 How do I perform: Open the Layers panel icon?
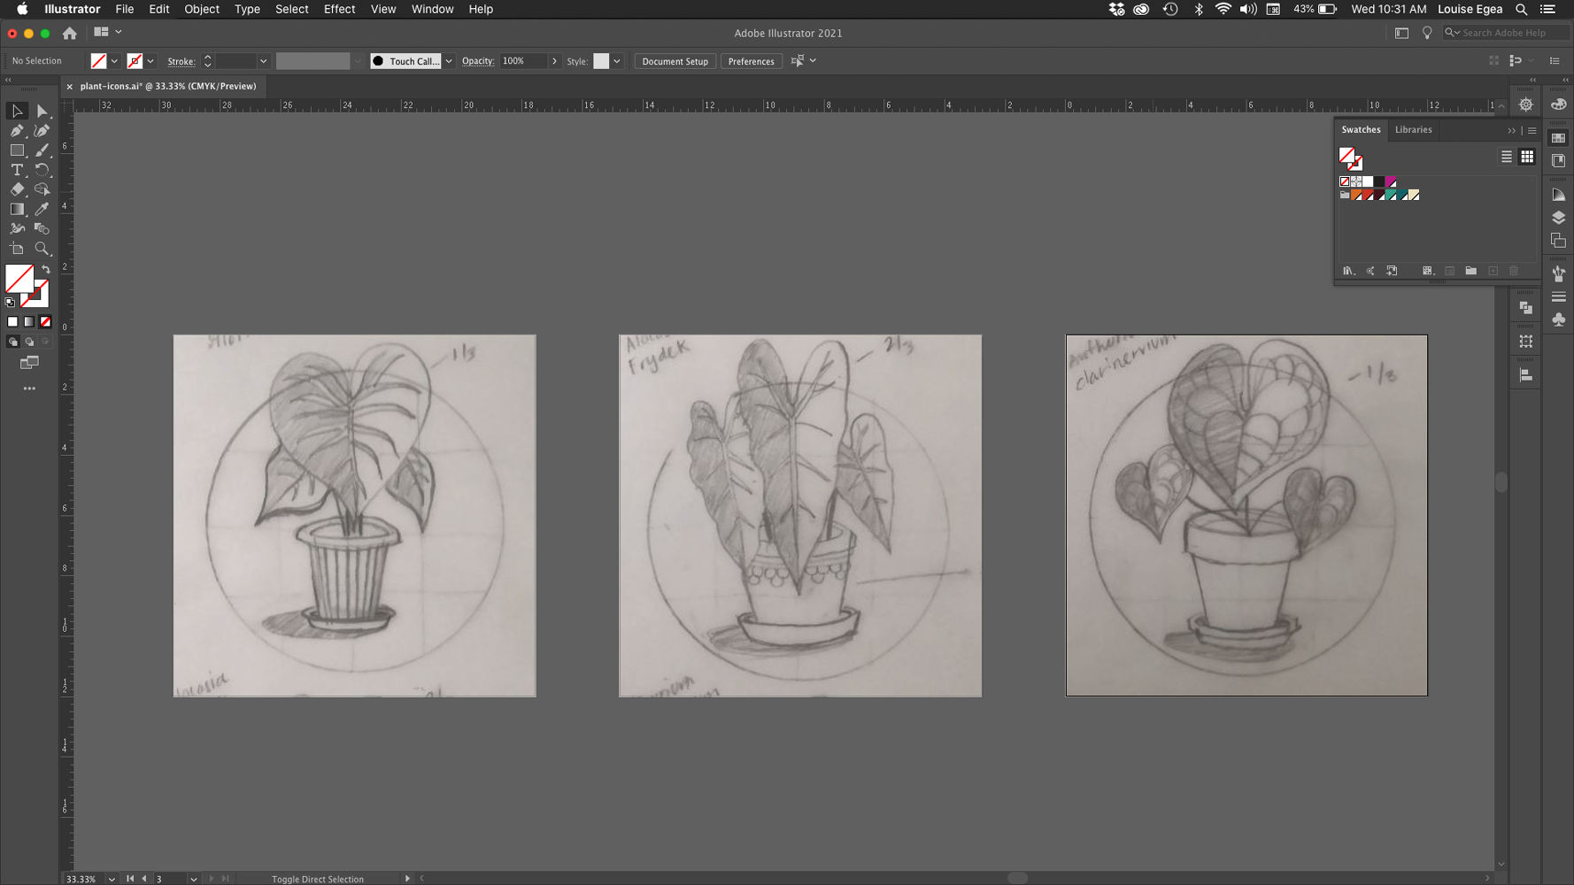click(1558, 218)
